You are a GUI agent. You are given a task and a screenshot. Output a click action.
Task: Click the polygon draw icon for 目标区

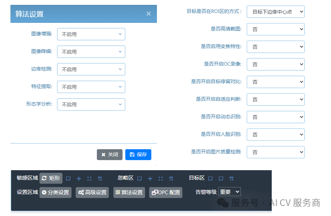[x=211, y=178]
